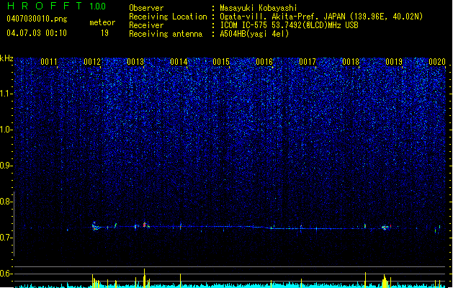
Task: Click the ICOM IC-575 receiver text
Action: coord(289,25)
